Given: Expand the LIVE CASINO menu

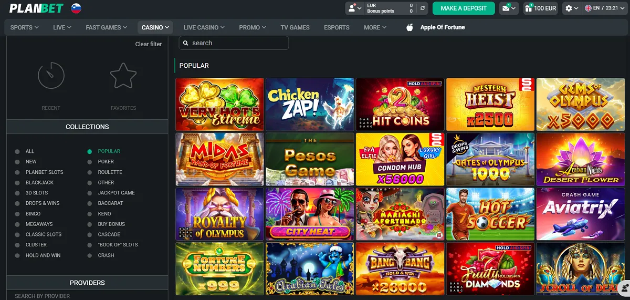Looking at the screenshot, I should (x=204, y=27).
